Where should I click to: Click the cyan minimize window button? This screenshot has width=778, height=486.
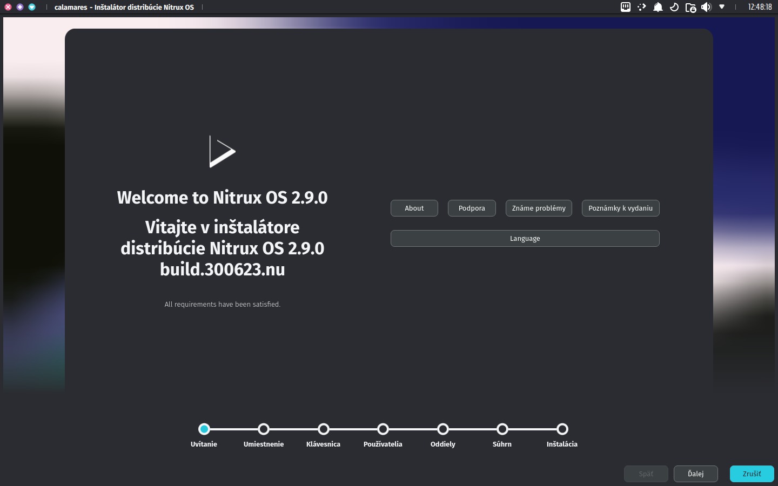(x=32, y=7)
